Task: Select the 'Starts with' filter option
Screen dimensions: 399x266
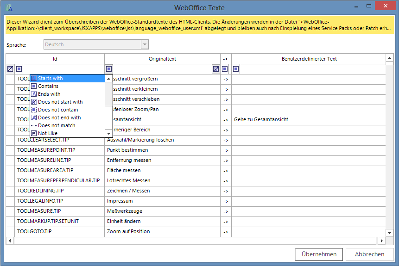Action: pyautogui.click(x=50, y=78)
